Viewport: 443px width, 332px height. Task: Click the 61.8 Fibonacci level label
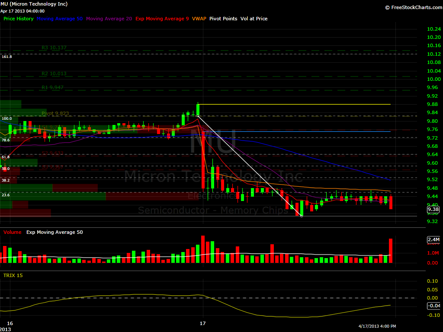[x=6, y=157]
